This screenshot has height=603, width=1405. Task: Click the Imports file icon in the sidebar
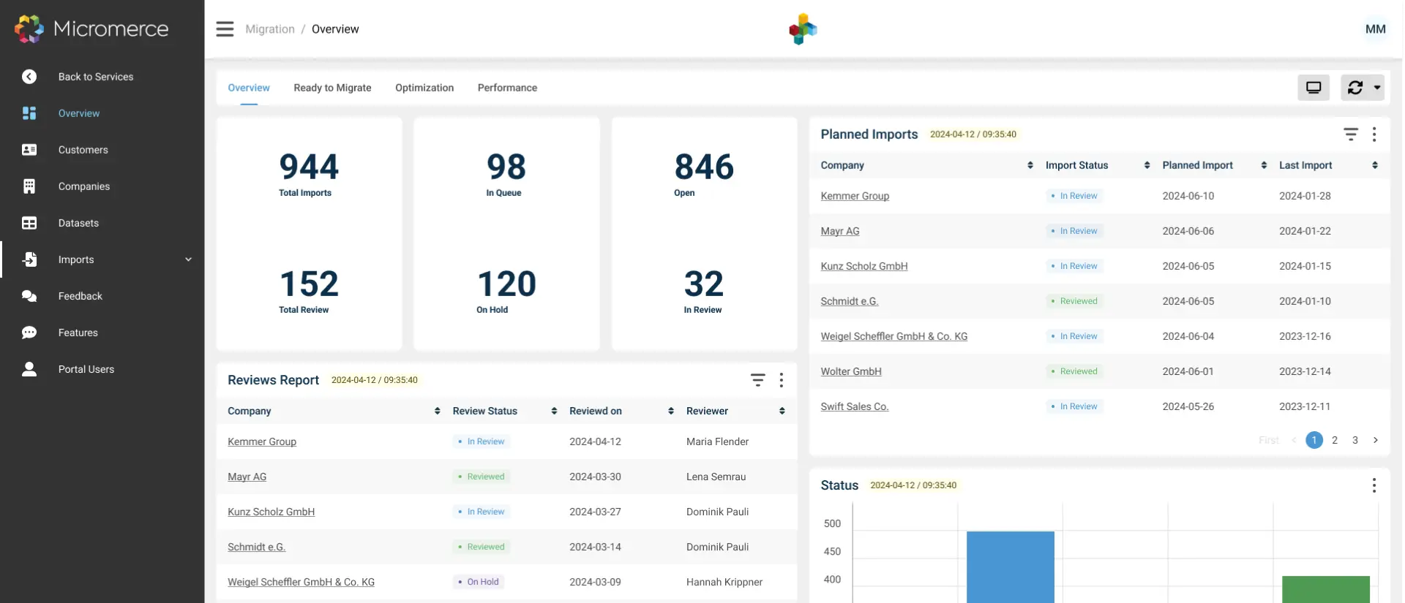(x=29, y=259)
